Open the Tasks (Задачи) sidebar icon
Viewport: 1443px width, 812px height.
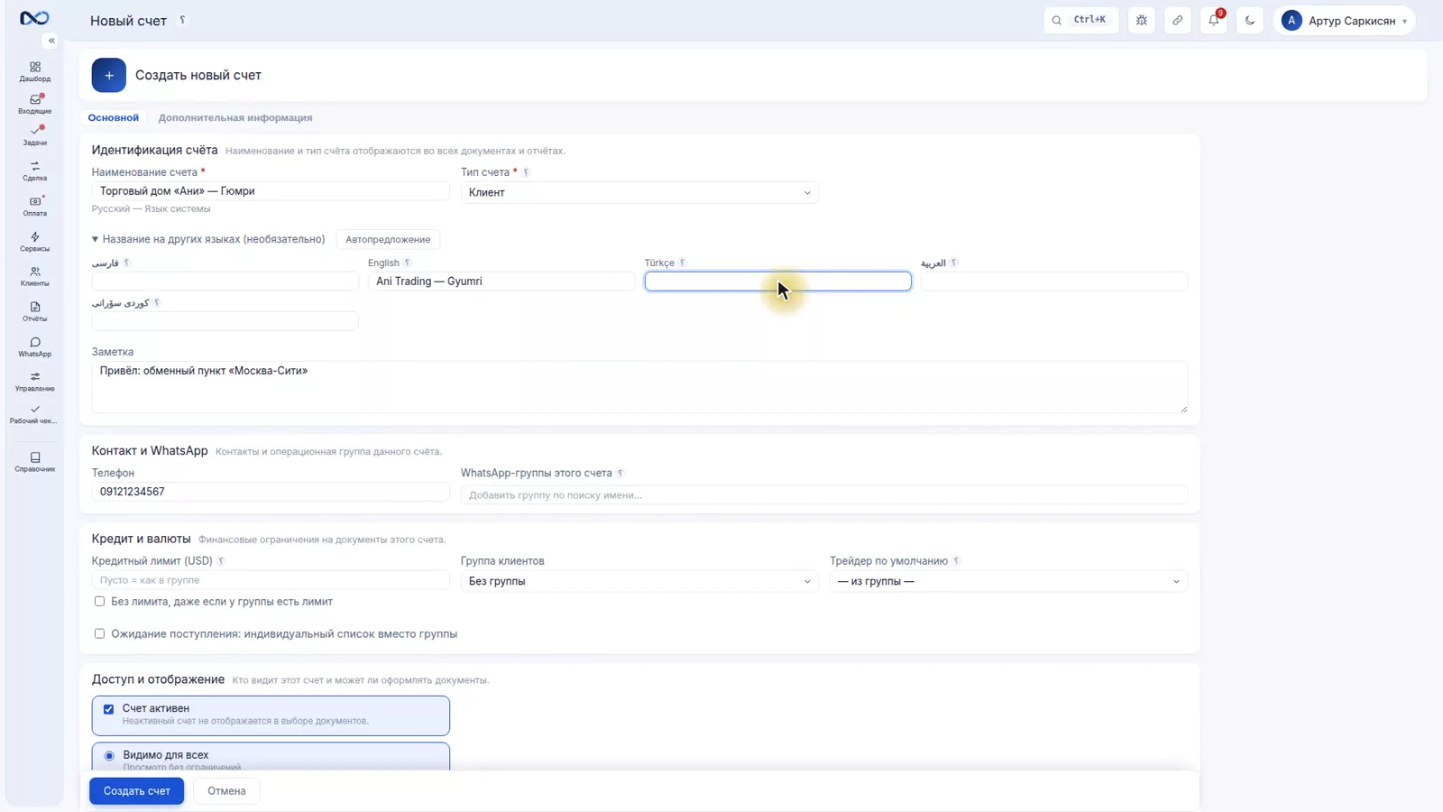35,135
